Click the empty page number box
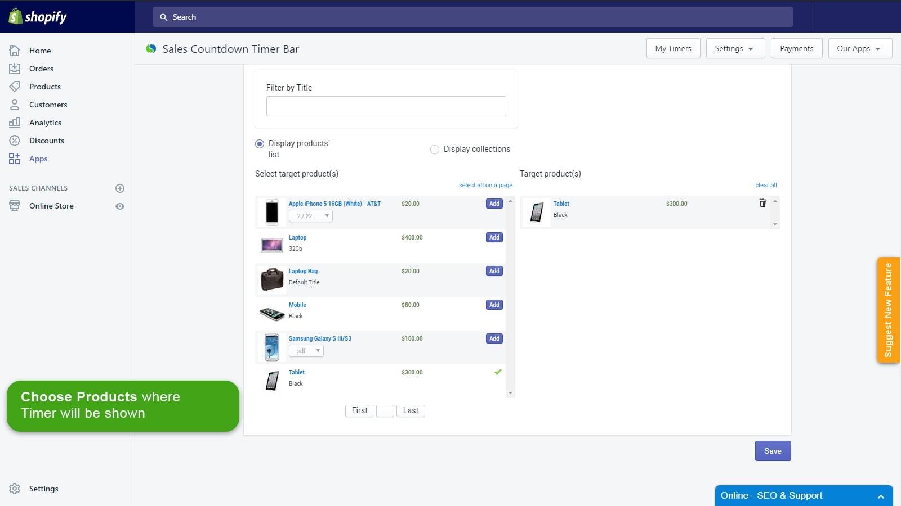901x506 pixels. pos(385,411)
